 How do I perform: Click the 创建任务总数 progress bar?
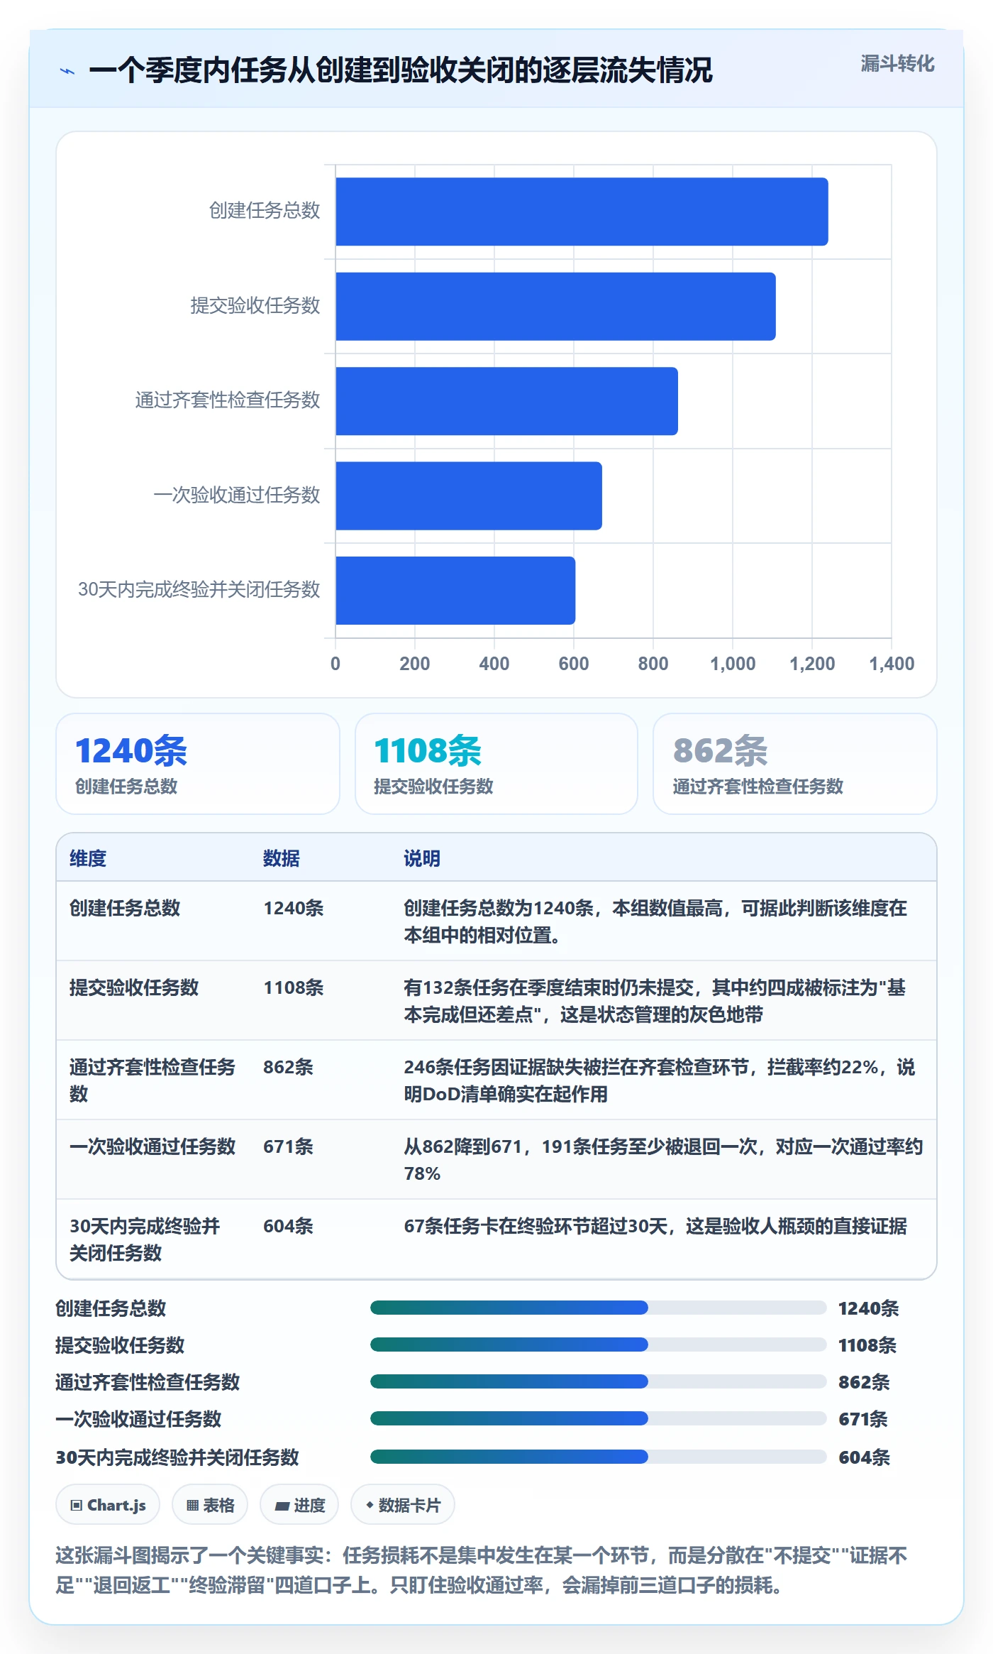[599, 1308]
